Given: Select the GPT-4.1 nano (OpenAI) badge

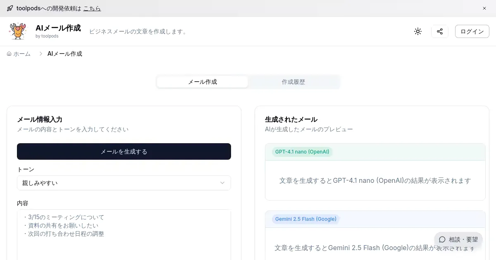Looking at the screenshot, I should coord(302,152).
